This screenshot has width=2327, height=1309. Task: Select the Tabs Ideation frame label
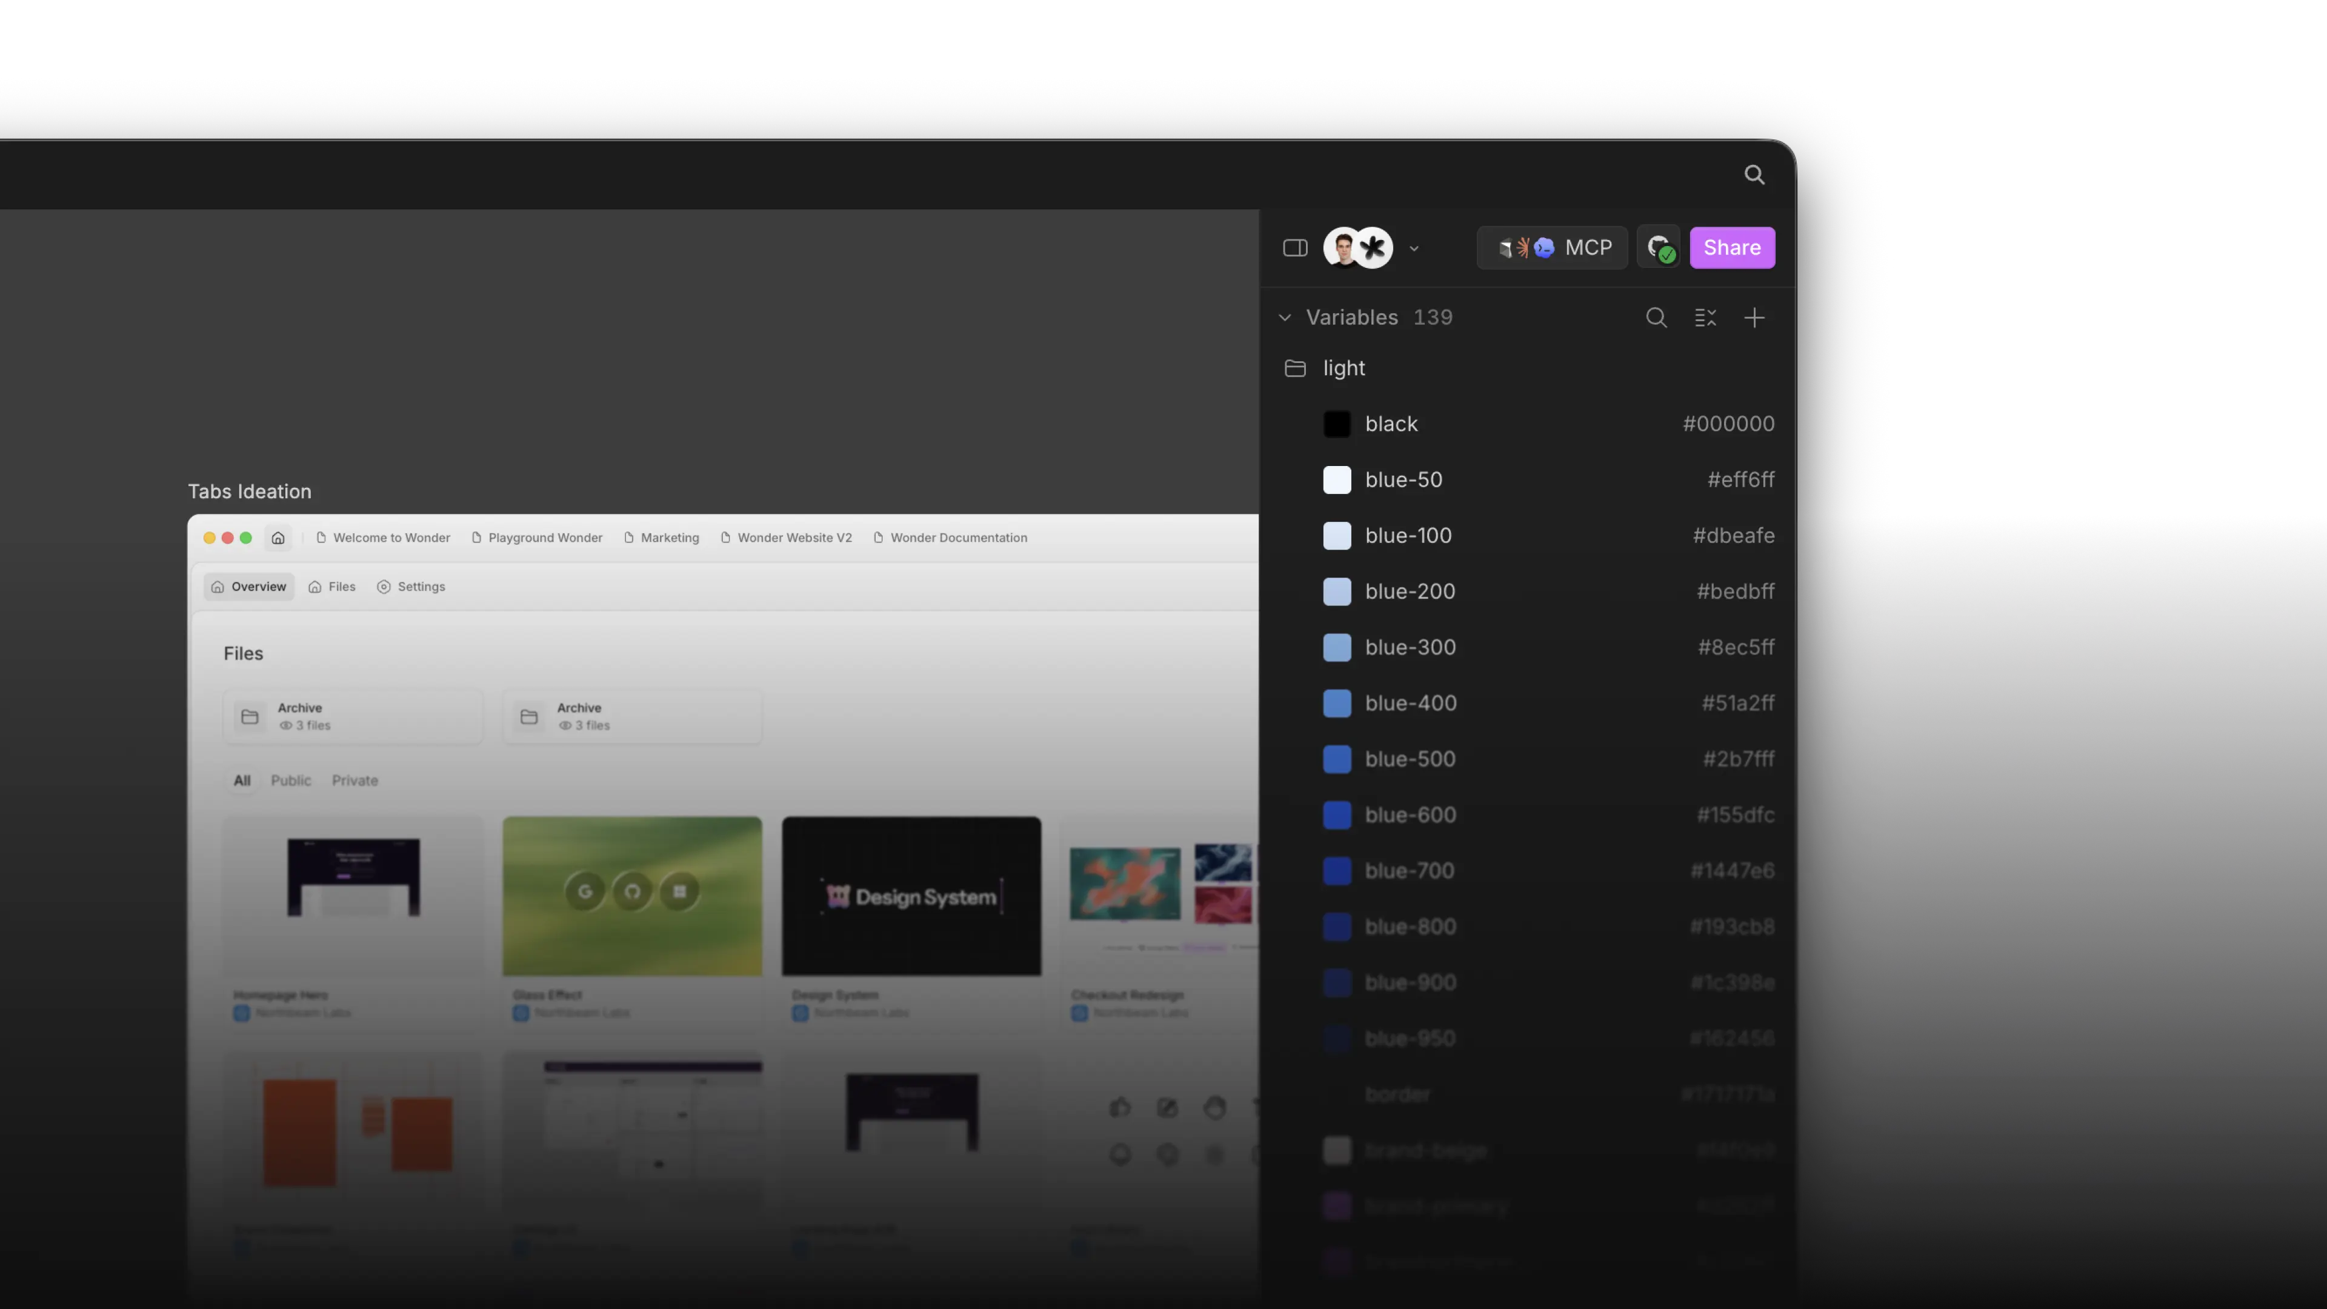[x=249, y=491]
